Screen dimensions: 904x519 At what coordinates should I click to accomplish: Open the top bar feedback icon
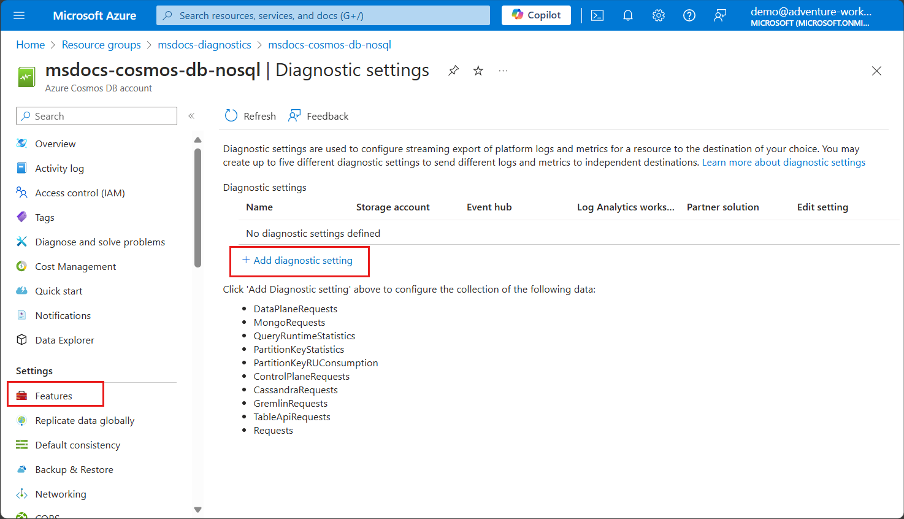pyautogui.click(x=720, y=15)
